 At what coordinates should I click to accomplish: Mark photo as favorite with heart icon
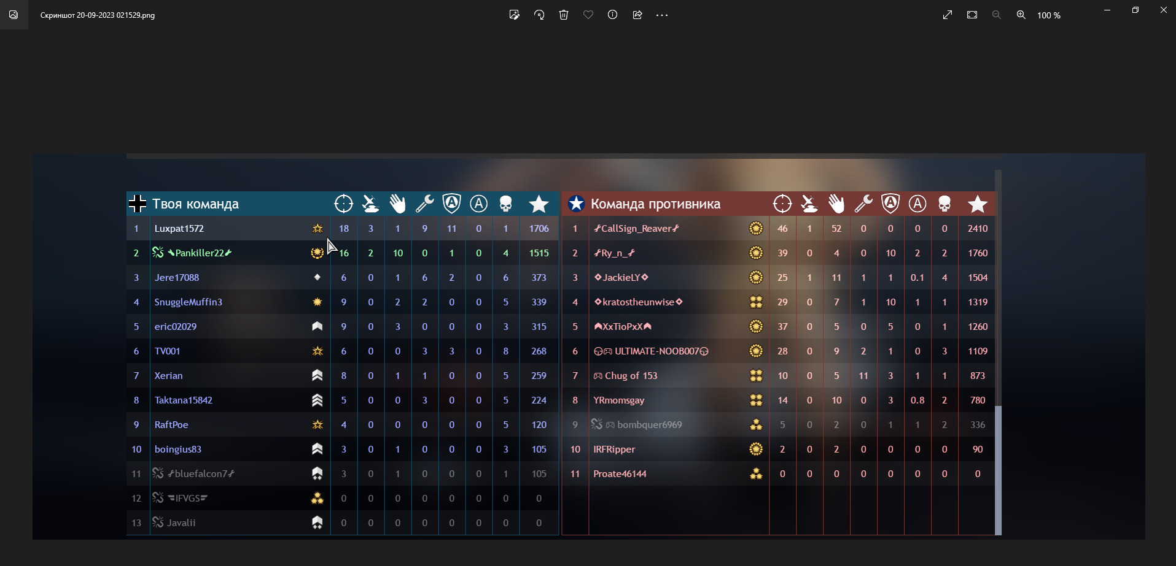[x=588, y=15]
